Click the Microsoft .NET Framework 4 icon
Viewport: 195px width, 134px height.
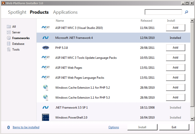coord(45,38)
